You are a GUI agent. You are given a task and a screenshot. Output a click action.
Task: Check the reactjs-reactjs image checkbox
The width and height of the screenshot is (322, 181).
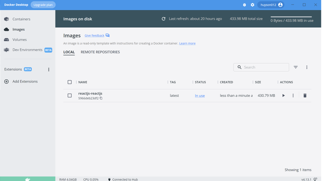tap(69, 96)
